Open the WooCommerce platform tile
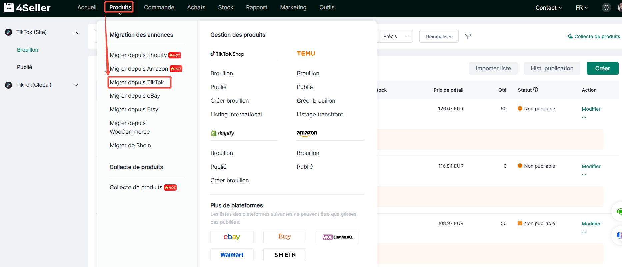This screenshot has width=622, height=267. pyautogui.click(x=338, y=237)
